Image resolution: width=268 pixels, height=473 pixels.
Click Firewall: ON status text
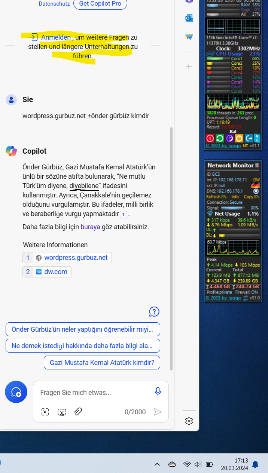(x=246, y=292)
